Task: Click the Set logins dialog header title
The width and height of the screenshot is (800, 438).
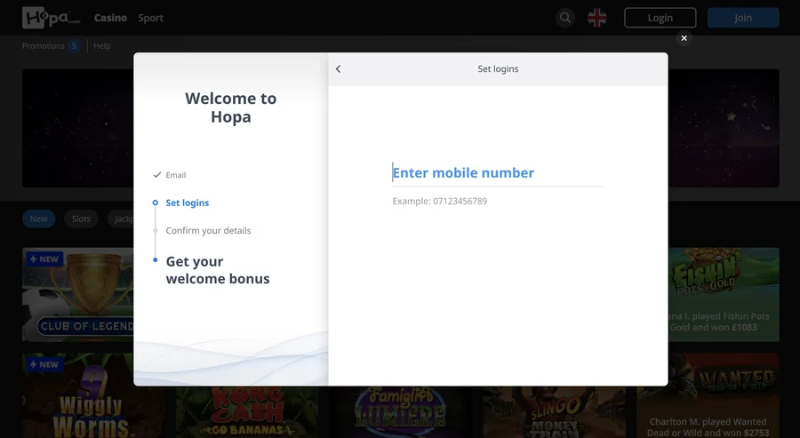Action: (x=498, y=68)
